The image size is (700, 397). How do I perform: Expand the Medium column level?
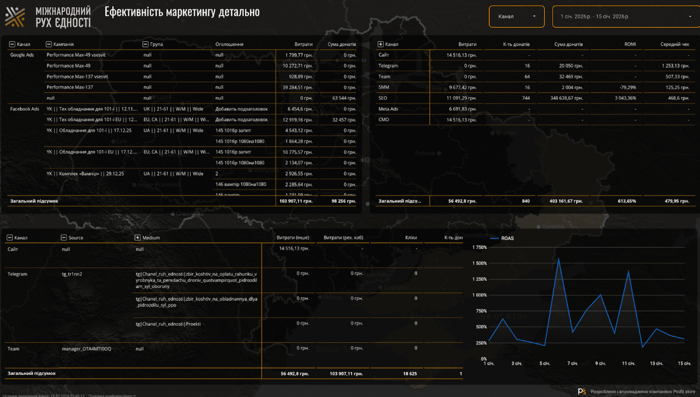coord(138,237)
